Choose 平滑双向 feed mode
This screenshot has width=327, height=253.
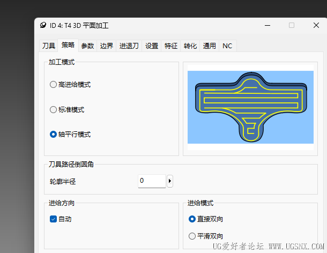[x=206, y=236]
